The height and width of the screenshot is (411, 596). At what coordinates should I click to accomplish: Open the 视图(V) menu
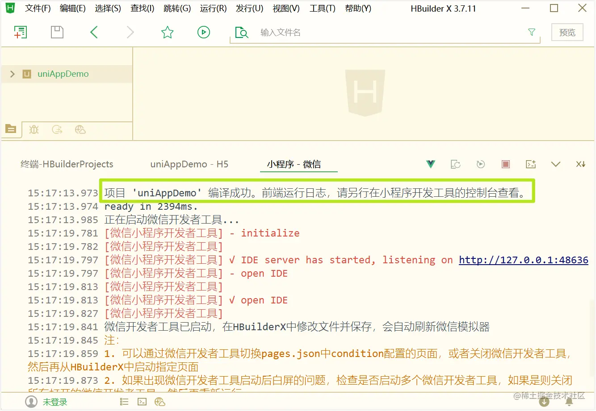[x=286, y=8]
